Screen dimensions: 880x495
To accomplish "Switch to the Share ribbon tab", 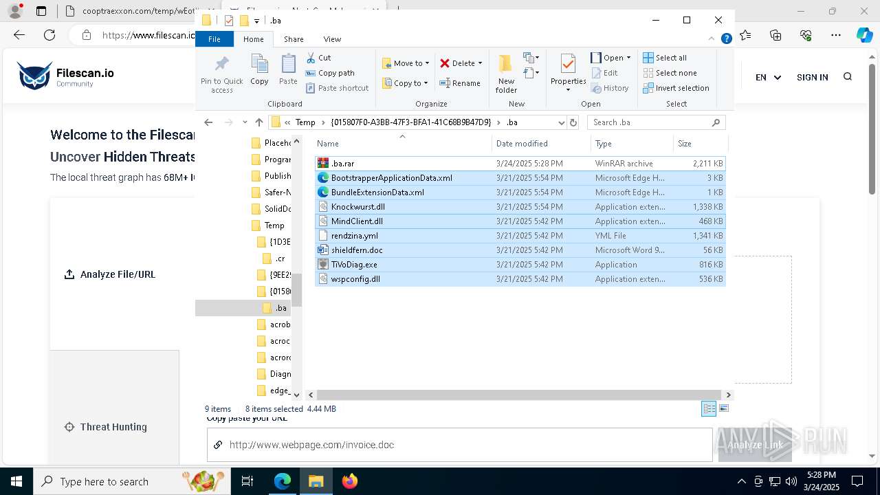I will (294, 39).
